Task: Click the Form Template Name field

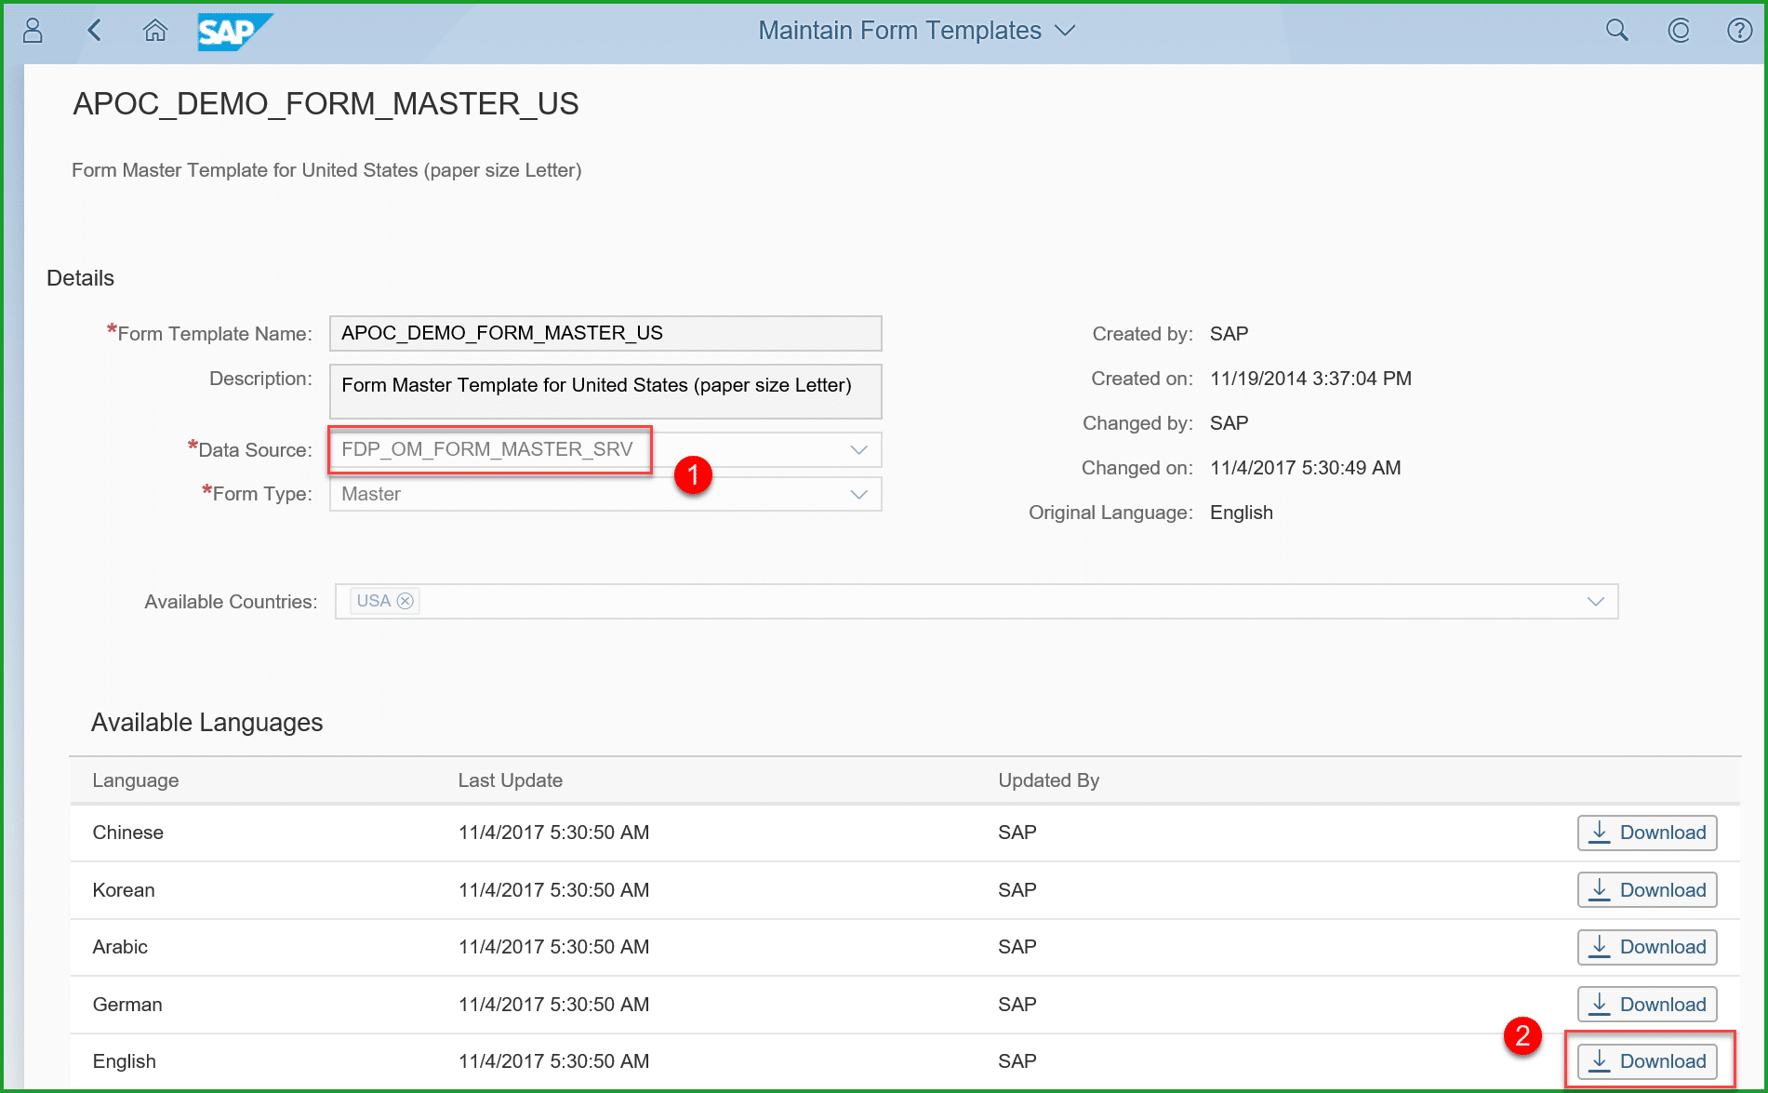Action: (605, 334)
